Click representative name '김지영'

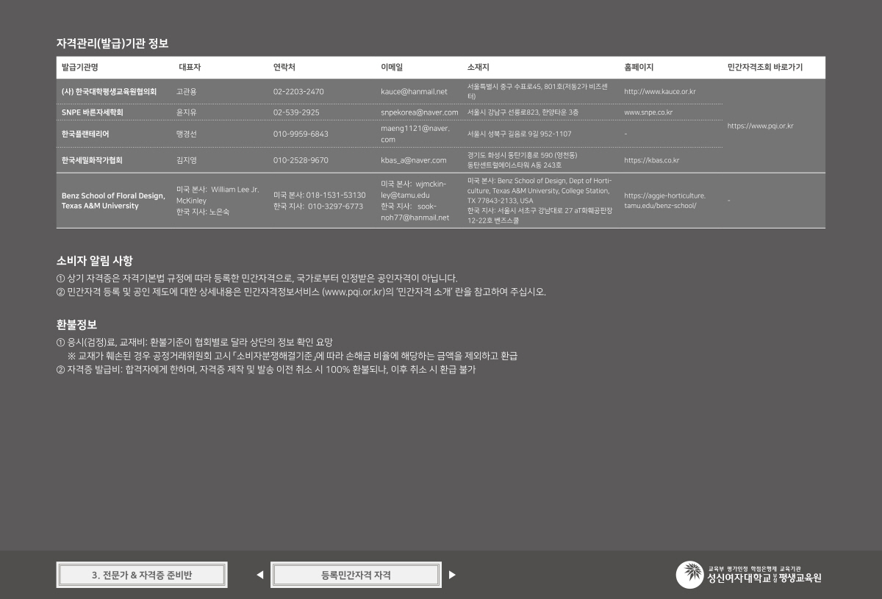point(187,160)
